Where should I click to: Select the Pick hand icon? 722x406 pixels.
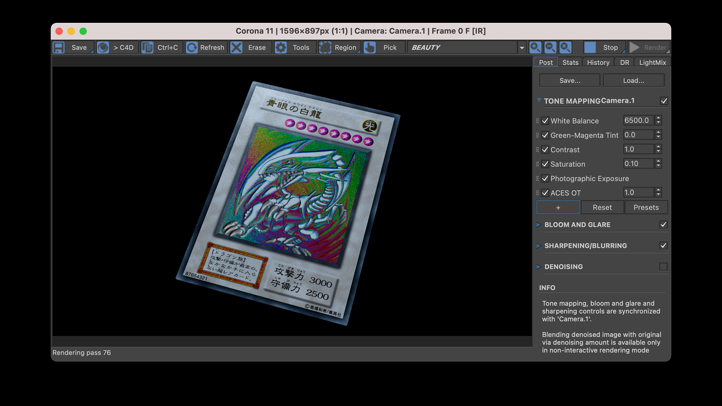[369, 47]
